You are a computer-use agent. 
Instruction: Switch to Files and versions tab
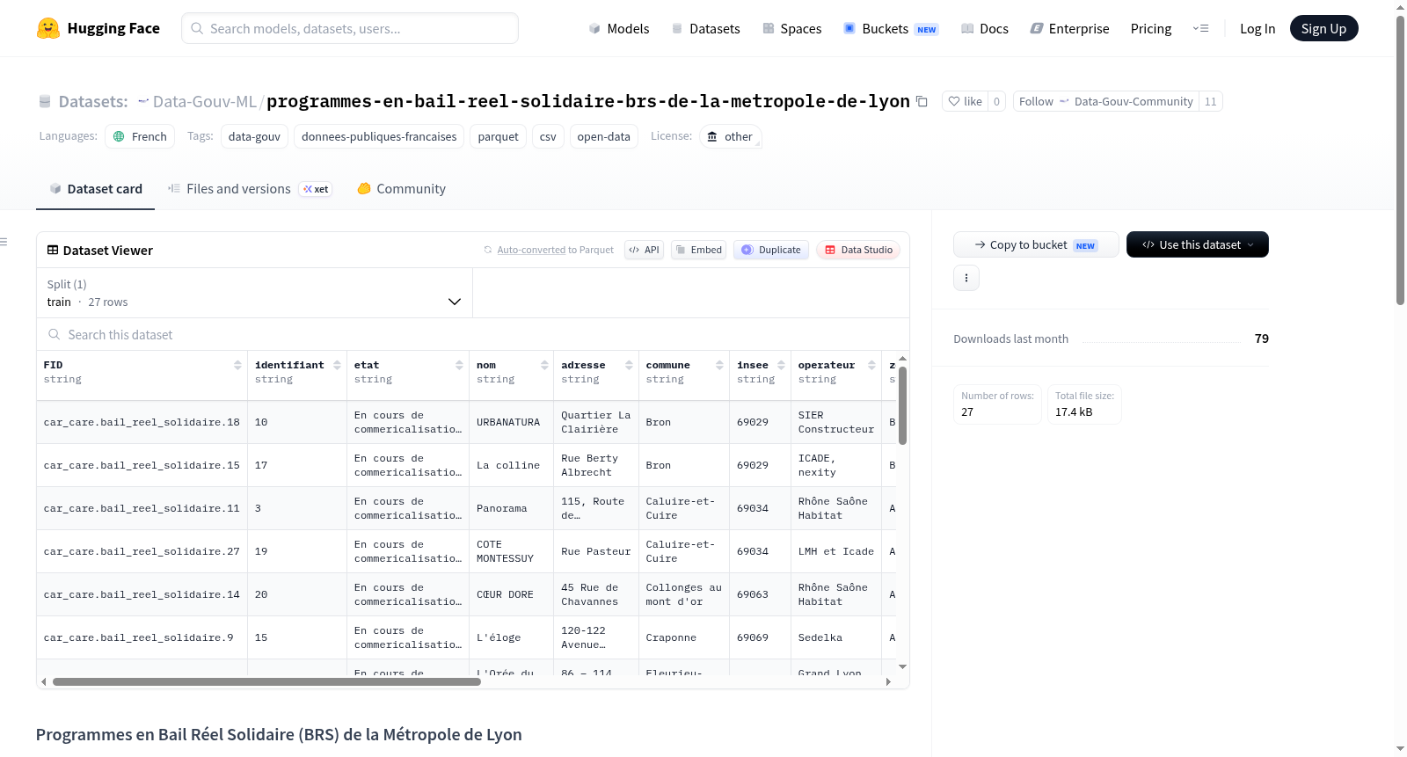250,188
